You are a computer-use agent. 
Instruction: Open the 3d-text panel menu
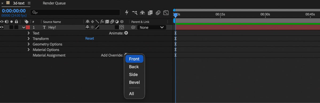29,3
